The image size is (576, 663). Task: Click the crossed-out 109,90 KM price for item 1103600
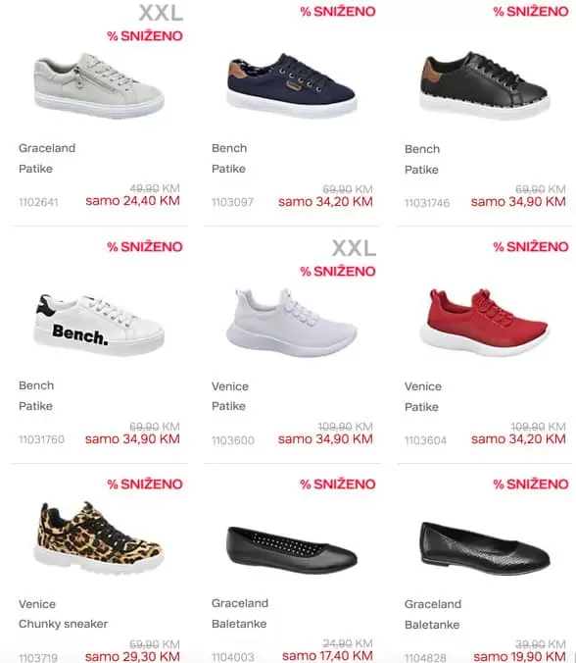(346, 427)
